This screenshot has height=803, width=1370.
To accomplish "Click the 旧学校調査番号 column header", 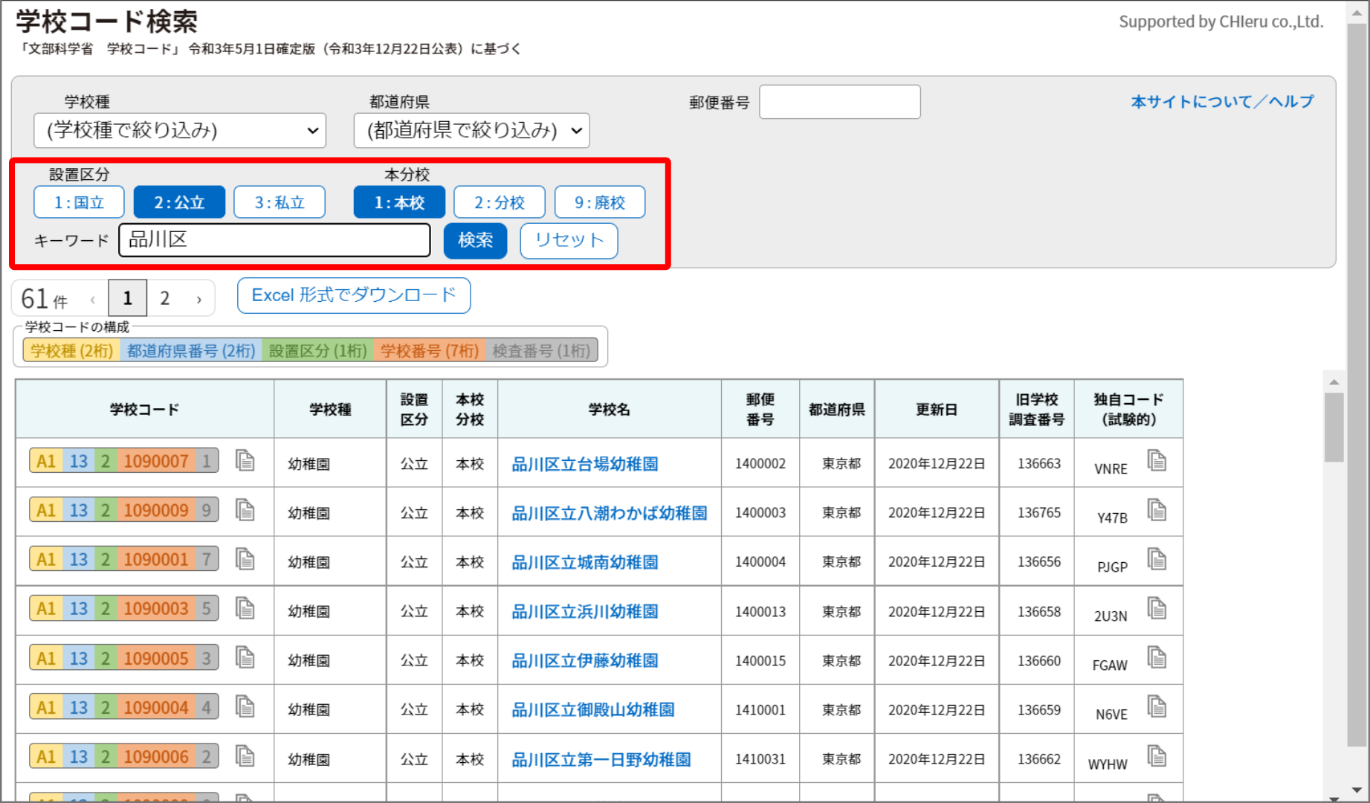I will [x=1037, y=409].
